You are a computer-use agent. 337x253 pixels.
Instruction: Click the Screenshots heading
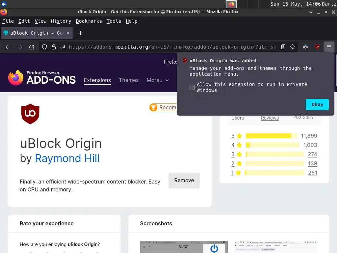click(x=156, y=224)
